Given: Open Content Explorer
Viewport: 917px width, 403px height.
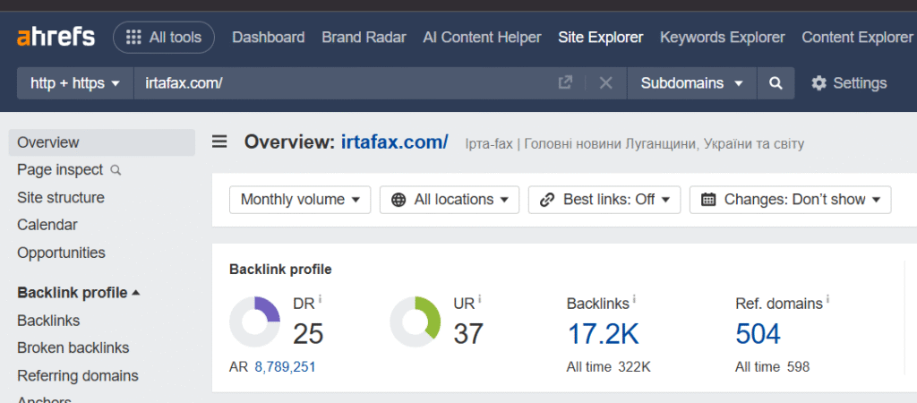Looking at the screenshot, I should coord(857,38).
